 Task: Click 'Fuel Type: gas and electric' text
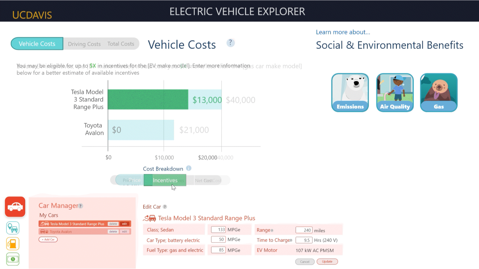tap(175, 250)
